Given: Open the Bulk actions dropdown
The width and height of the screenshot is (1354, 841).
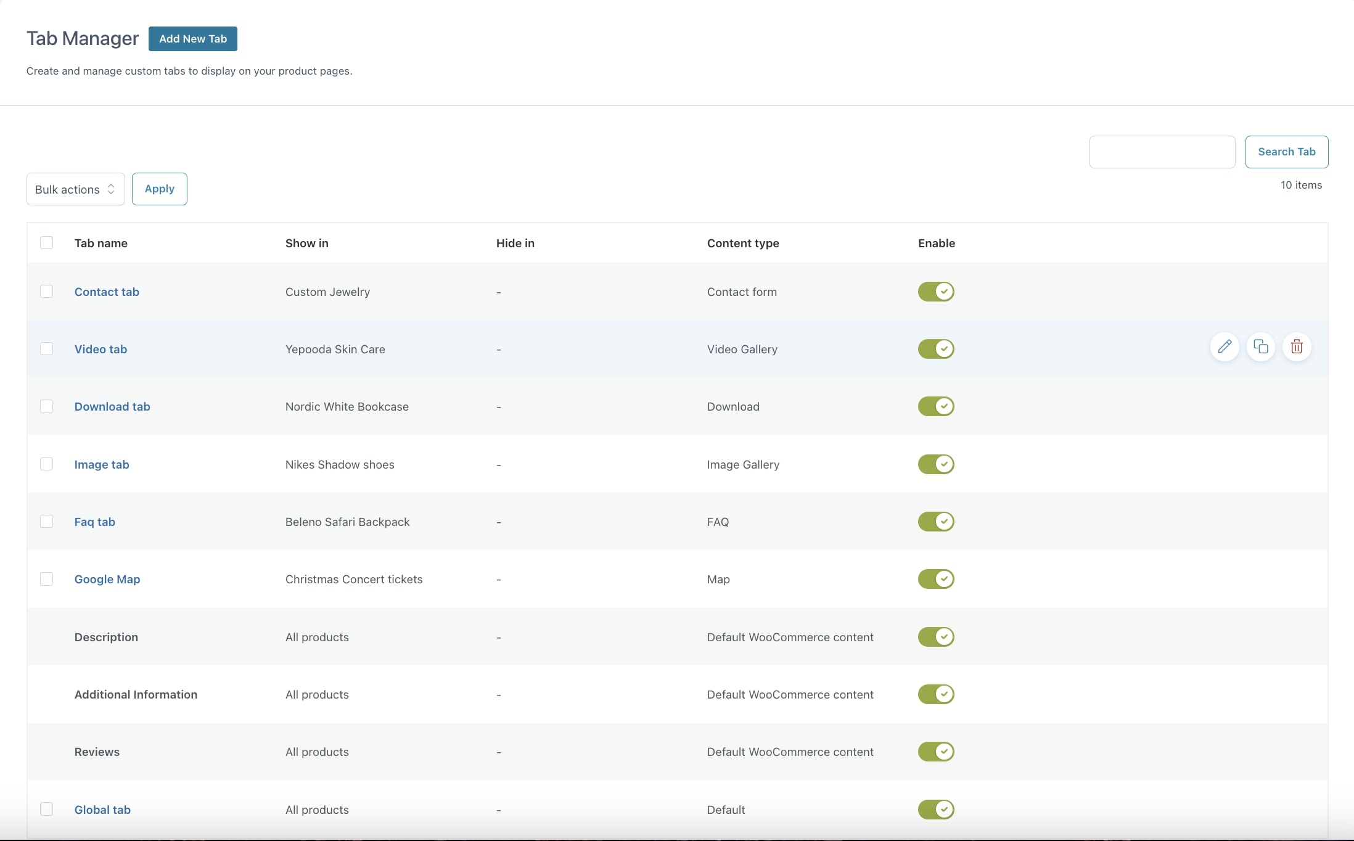Looking at the screenshot, I should (75, 189).
